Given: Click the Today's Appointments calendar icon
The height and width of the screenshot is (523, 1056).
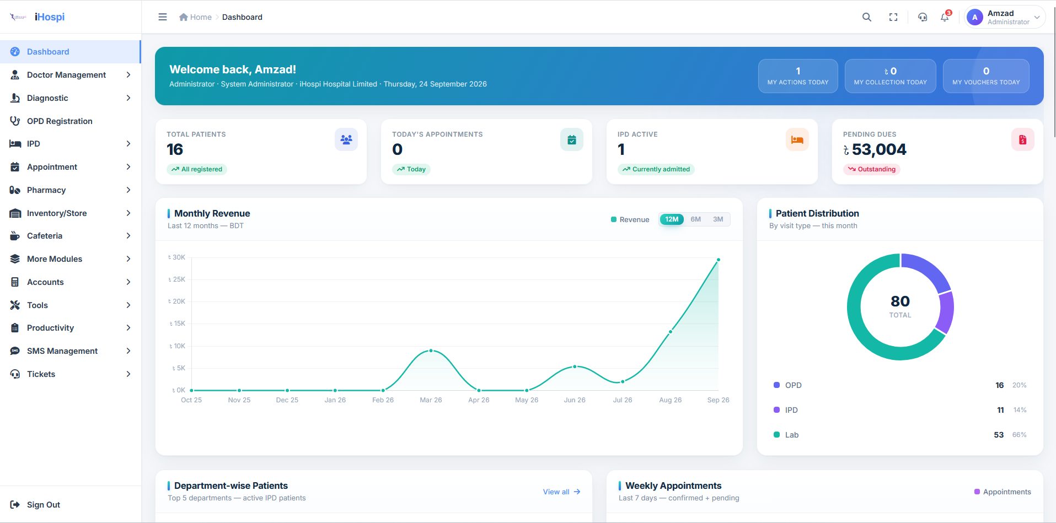Looking at the screenshot, I should (x=572, y=139).
